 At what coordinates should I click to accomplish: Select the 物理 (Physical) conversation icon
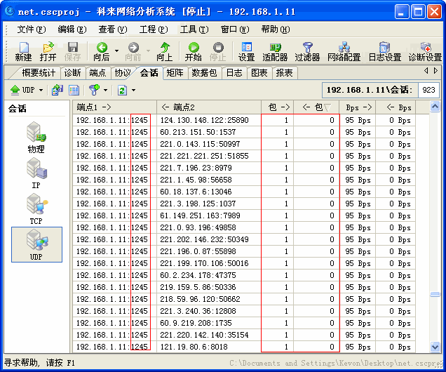tap(36, 135)
